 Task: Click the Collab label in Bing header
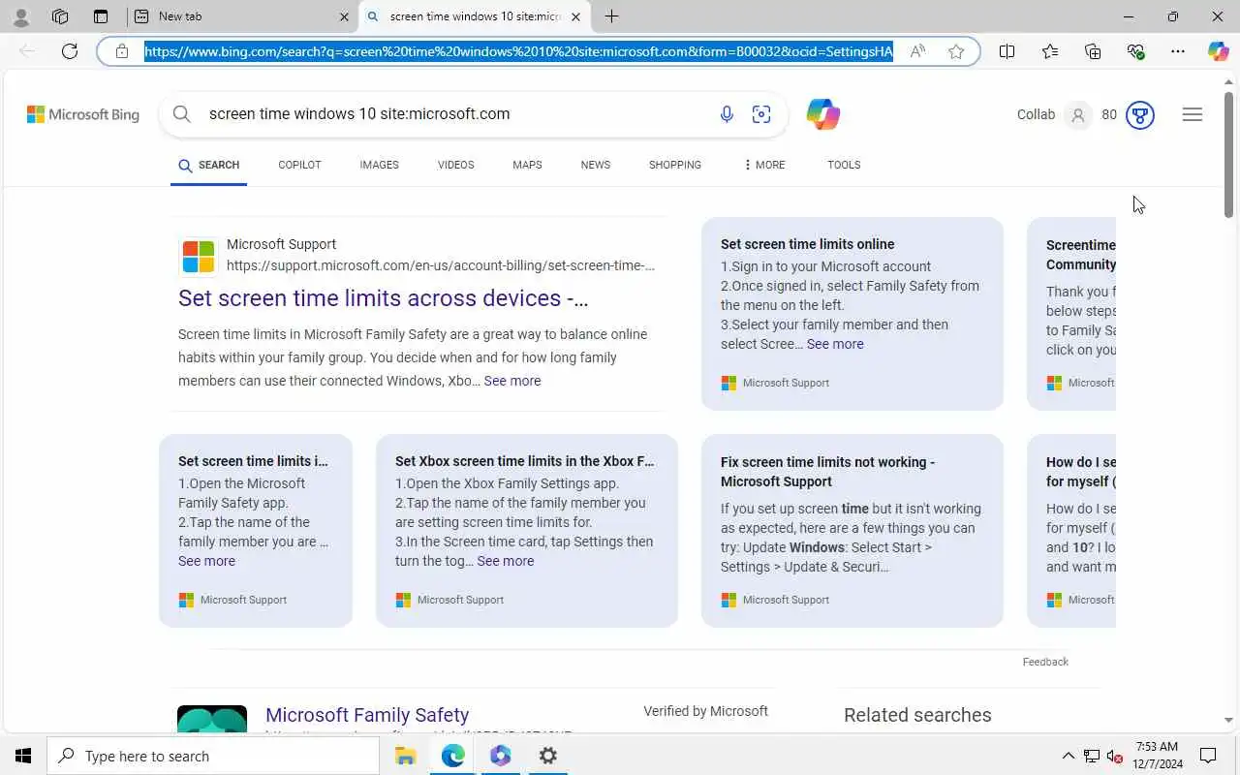[x=1036, y=114]
